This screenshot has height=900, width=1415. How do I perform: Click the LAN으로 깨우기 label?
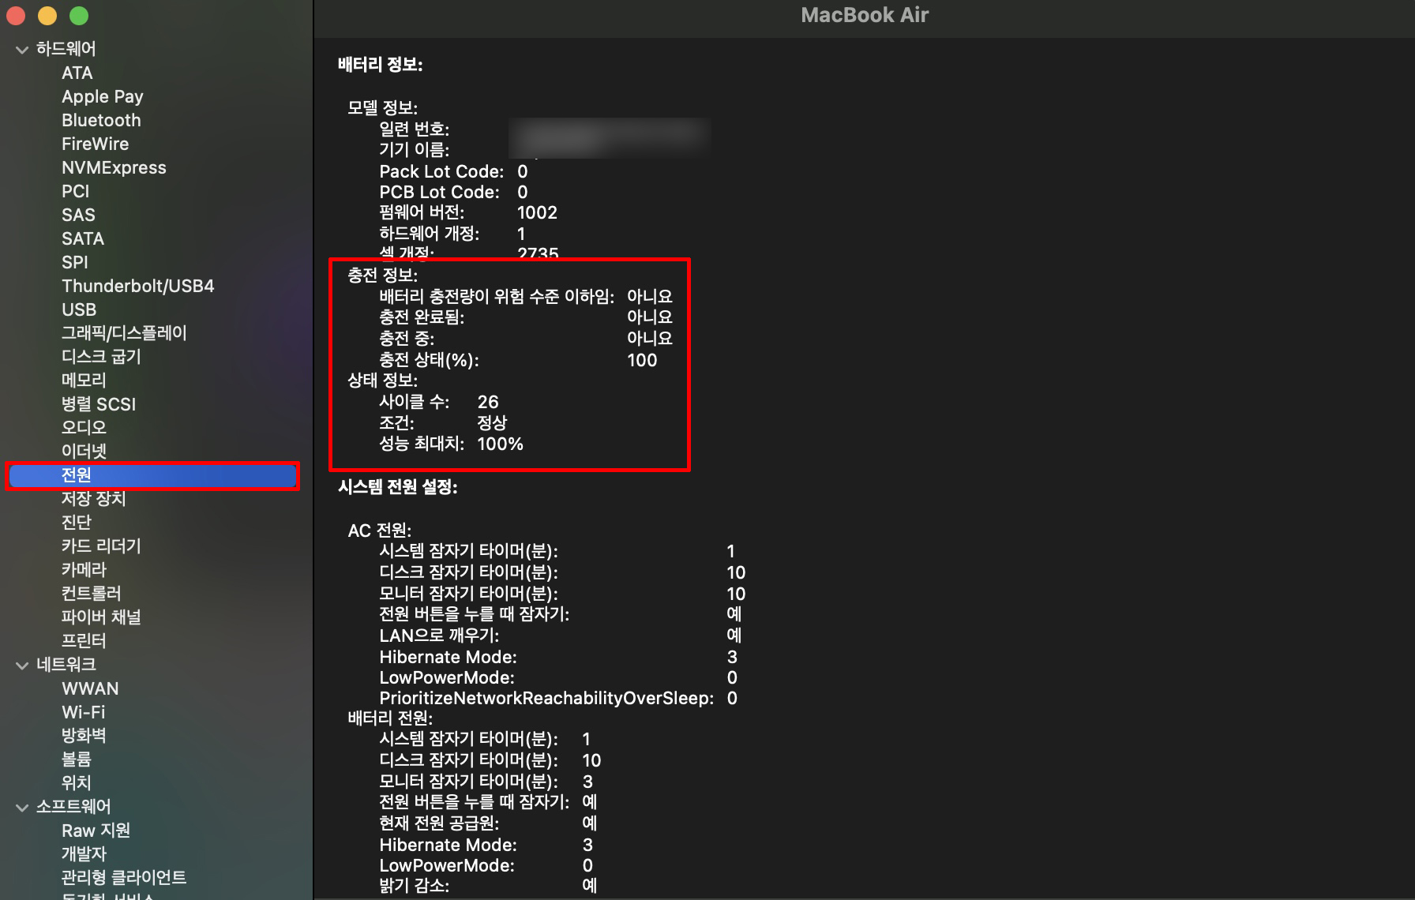click(x=439, y=636)
